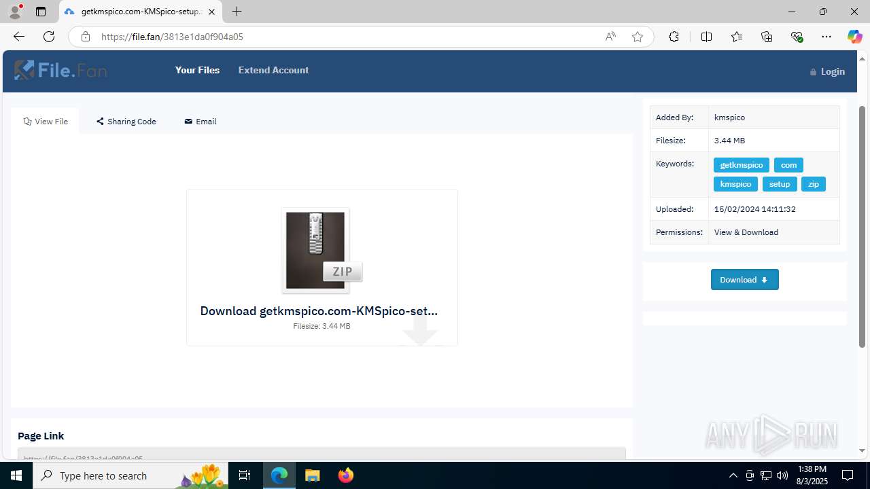This screenshot has width=870, height=489.
Task: Show hidden tray icons chevron
Action: (733, 475)
